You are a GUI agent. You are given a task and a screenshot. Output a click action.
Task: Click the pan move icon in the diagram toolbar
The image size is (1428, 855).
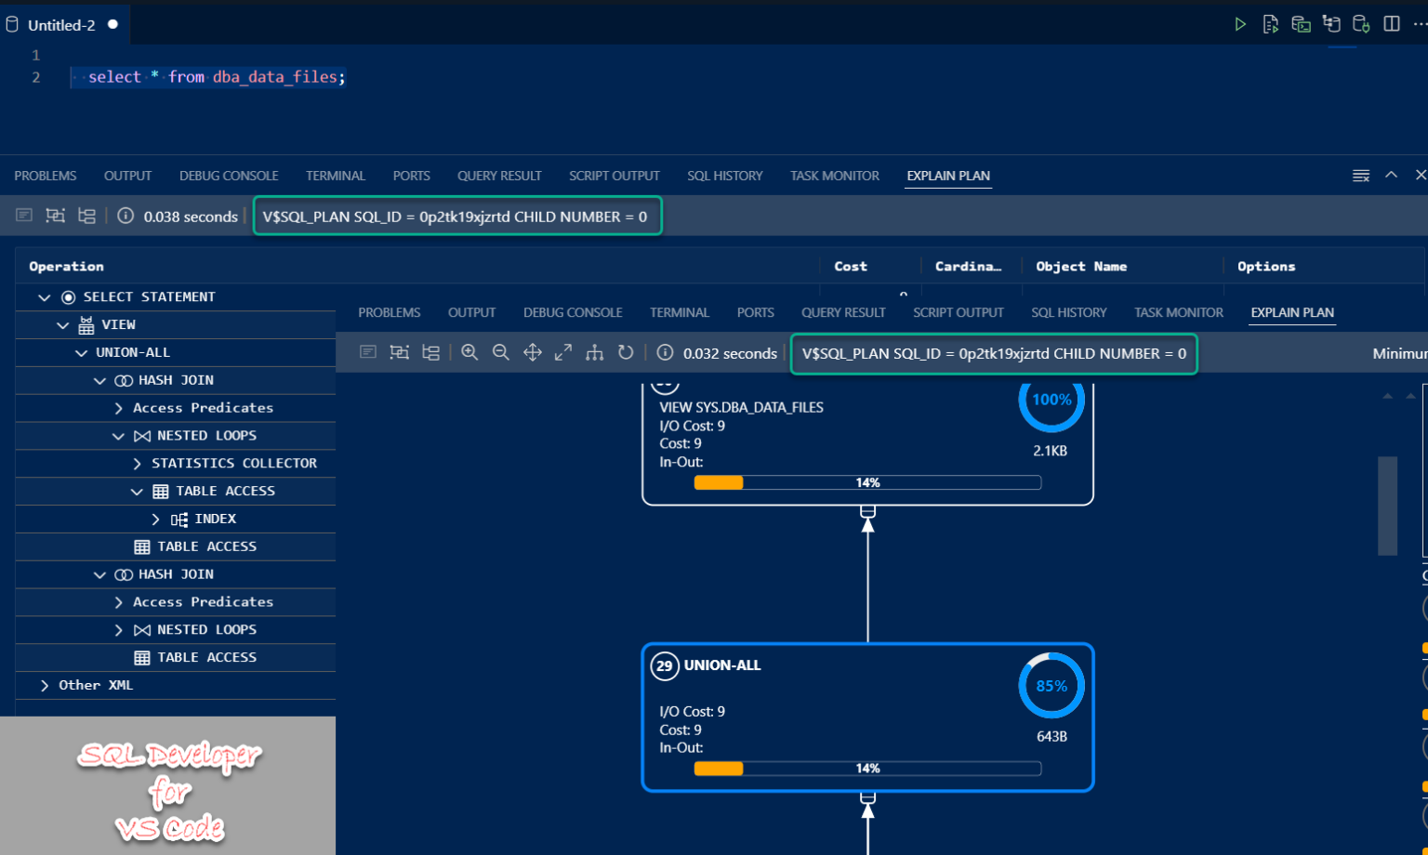(532, 353)
